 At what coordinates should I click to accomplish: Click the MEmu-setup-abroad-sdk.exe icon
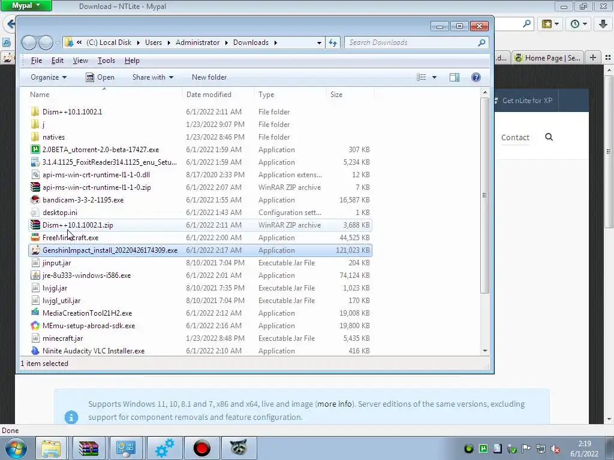[x=35, y=326]
